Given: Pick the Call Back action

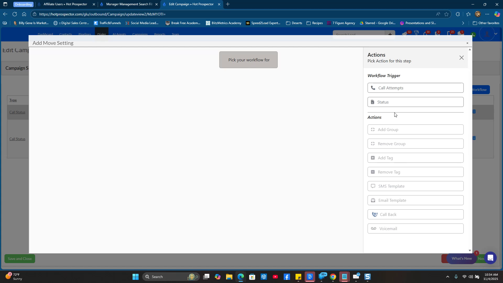Looking at the screenshot, I should [x=415, y=215].
